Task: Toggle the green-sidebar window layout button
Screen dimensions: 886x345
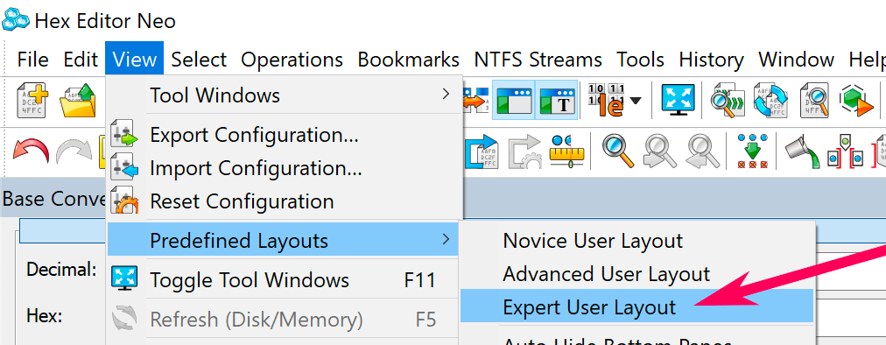Action: pyautogui.click(x=514, y=101)
